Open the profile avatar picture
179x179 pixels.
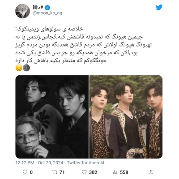(x=22, y=11)
